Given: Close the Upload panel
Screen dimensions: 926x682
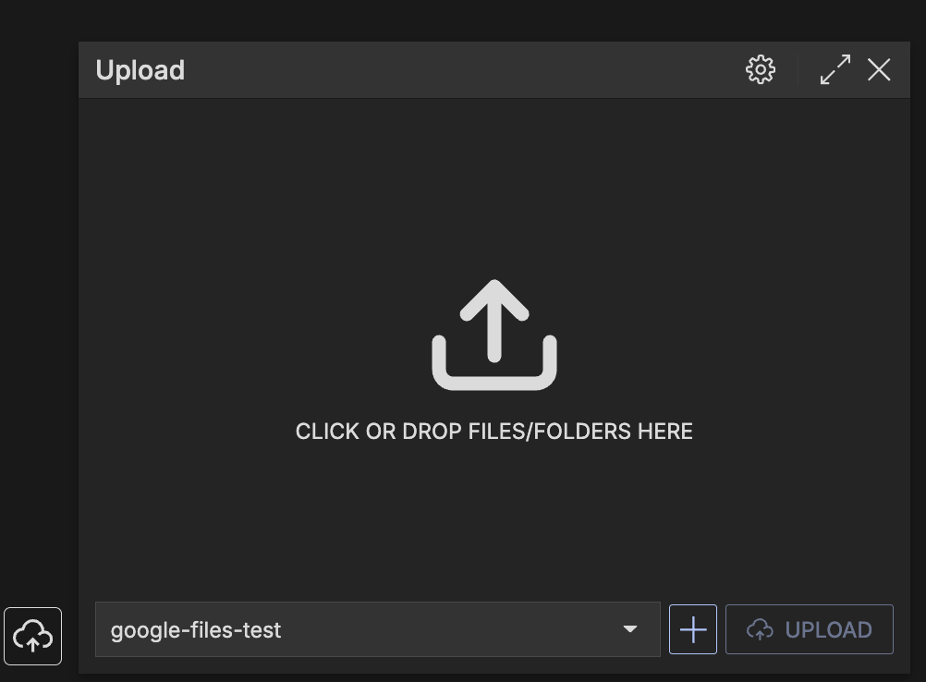Looking at the screenshot, I should pos(879,69).
